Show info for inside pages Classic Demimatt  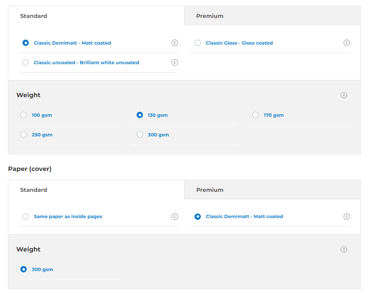175,43
